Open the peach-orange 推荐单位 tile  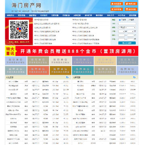click(x=105, y=61)
